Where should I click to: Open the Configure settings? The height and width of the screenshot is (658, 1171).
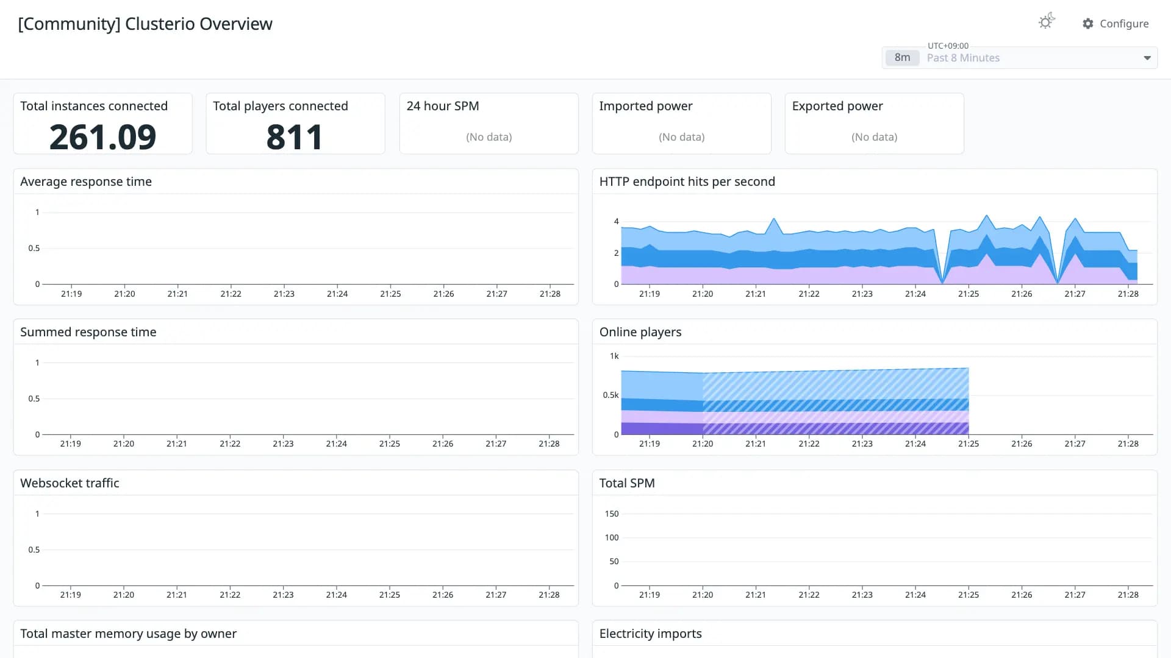coord(1115,23)
